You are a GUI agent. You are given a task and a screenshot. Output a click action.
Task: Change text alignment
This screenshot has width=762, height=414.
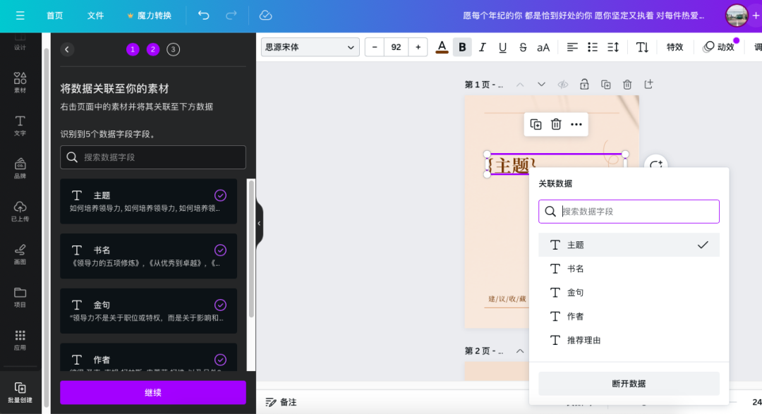[572, 47]
